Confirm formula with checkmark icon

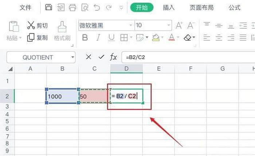pos(101,57)
